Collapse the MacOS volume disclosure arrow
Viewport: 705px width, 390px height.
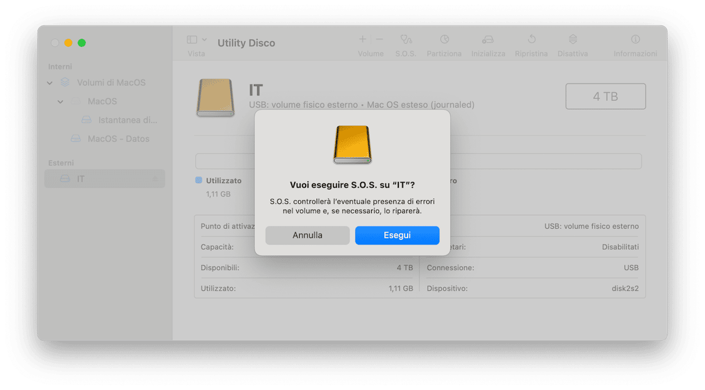coord(60,101)
